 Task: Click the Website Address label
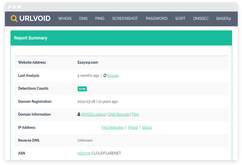coord(32,62)
